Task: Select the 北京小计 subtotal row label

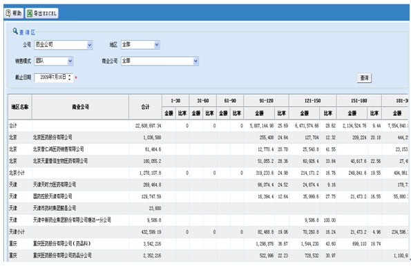Action: (x=17, y=173)
